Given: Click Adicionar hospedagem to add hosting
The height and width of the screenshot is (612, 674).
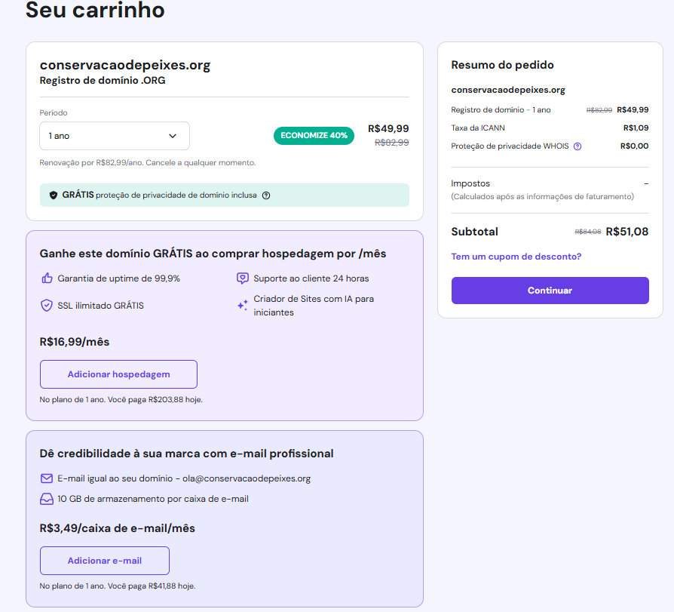Looking at the screenshot, I should pyautogui.click(x=118, y=374).
